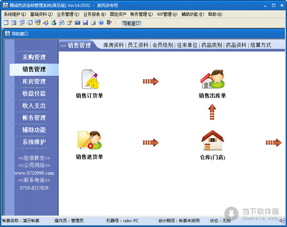
Task: Click the blue floppy disk save icon
Action: click(x=85, y=23)
